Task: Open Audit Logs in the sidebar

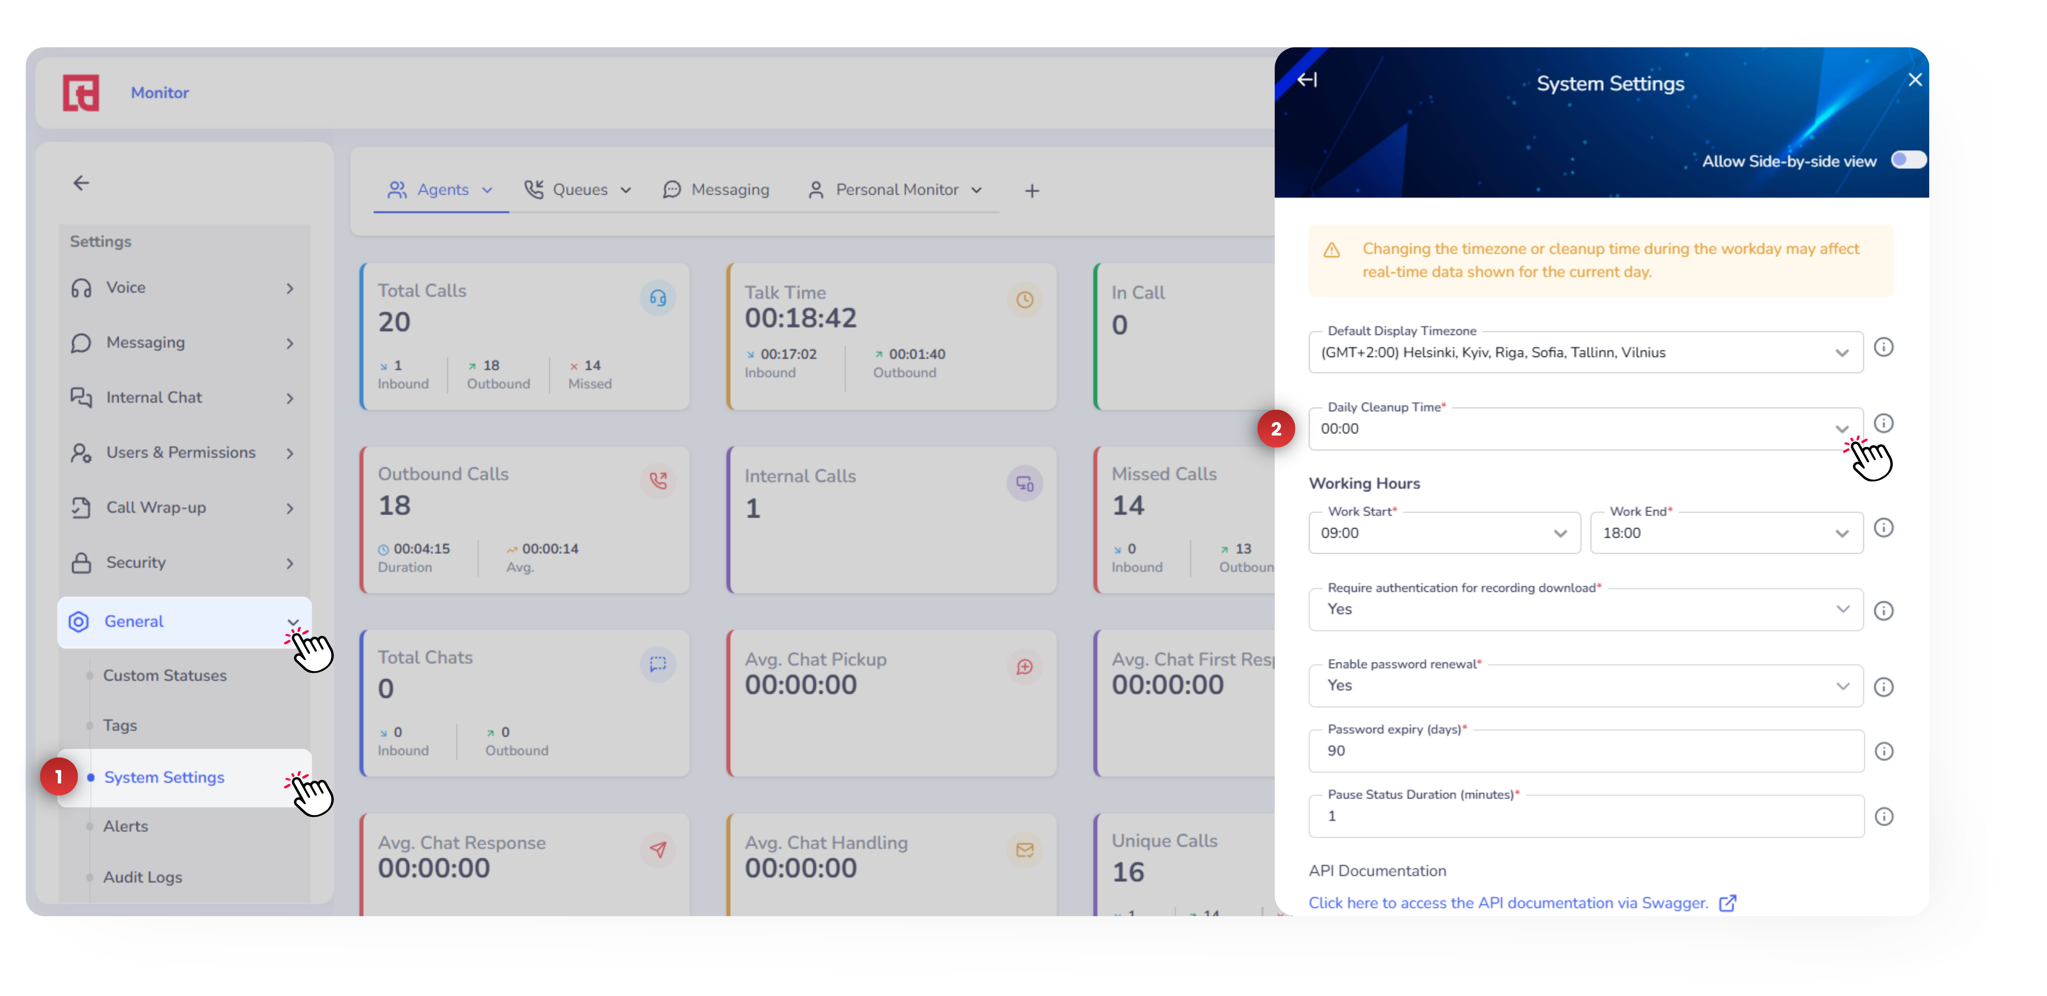Action: 142,878
